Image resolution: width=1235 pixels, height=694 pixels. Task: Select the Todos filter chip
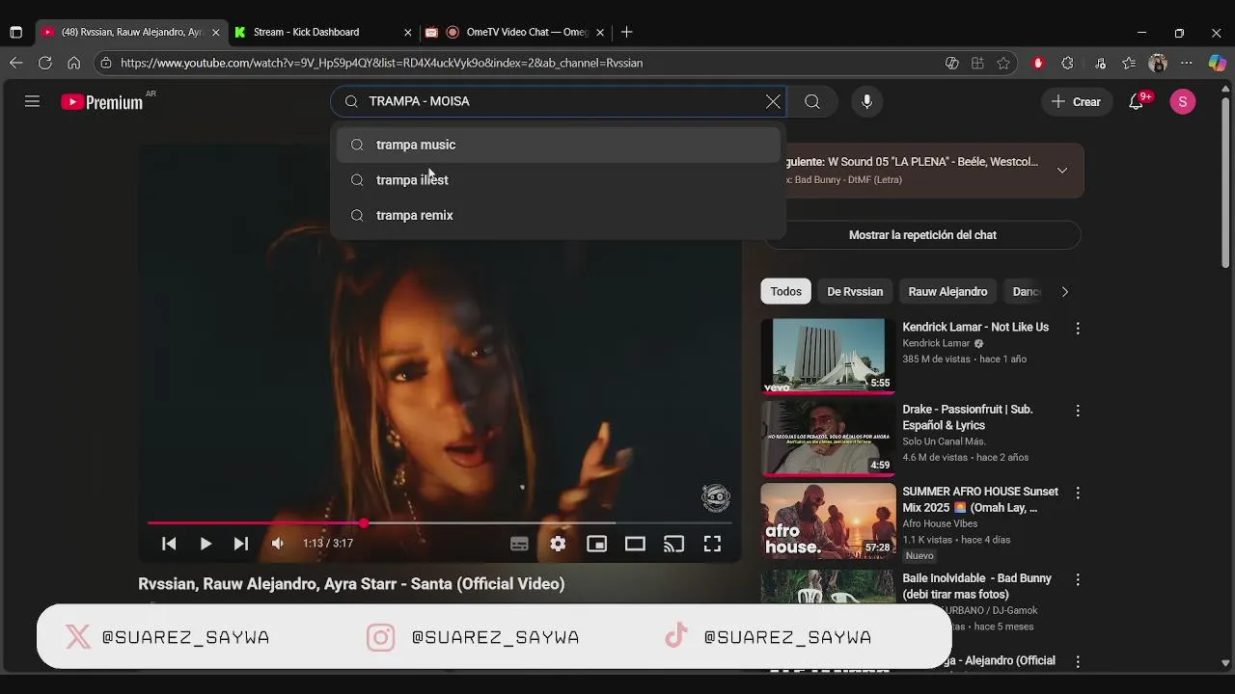pos(785,291)
